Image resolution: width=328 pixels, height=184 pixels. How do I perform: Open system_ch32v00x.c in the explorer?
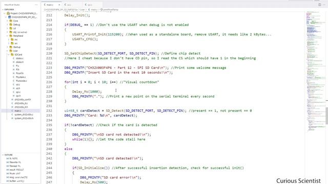[24, 114]
